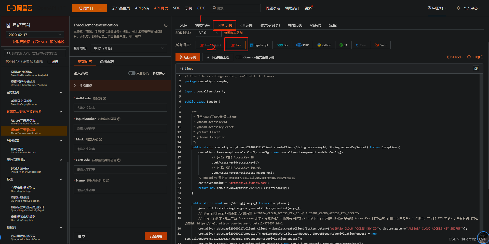Viewport: 489px width, 244px height.
Task: Select the Java language option
Action: tap(236, 45)
